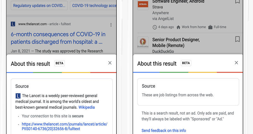Click the Lancet icon in the Source card
This screenshot has width=253, height=134.
(x=18, y=96)
